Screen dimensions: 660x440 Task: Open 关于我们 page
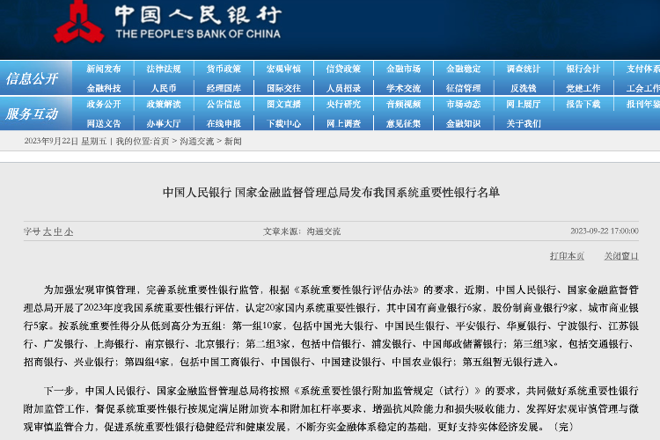point(524,123)
